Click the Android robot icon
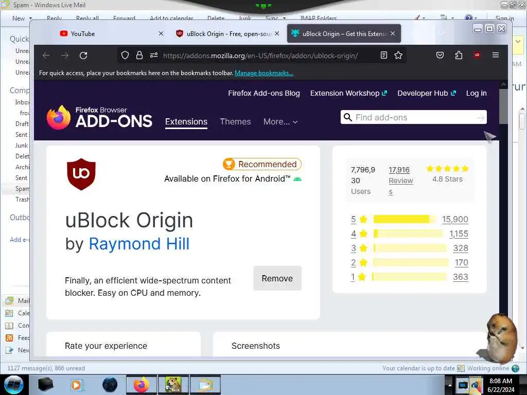527x395 pixels. [297, 179]
